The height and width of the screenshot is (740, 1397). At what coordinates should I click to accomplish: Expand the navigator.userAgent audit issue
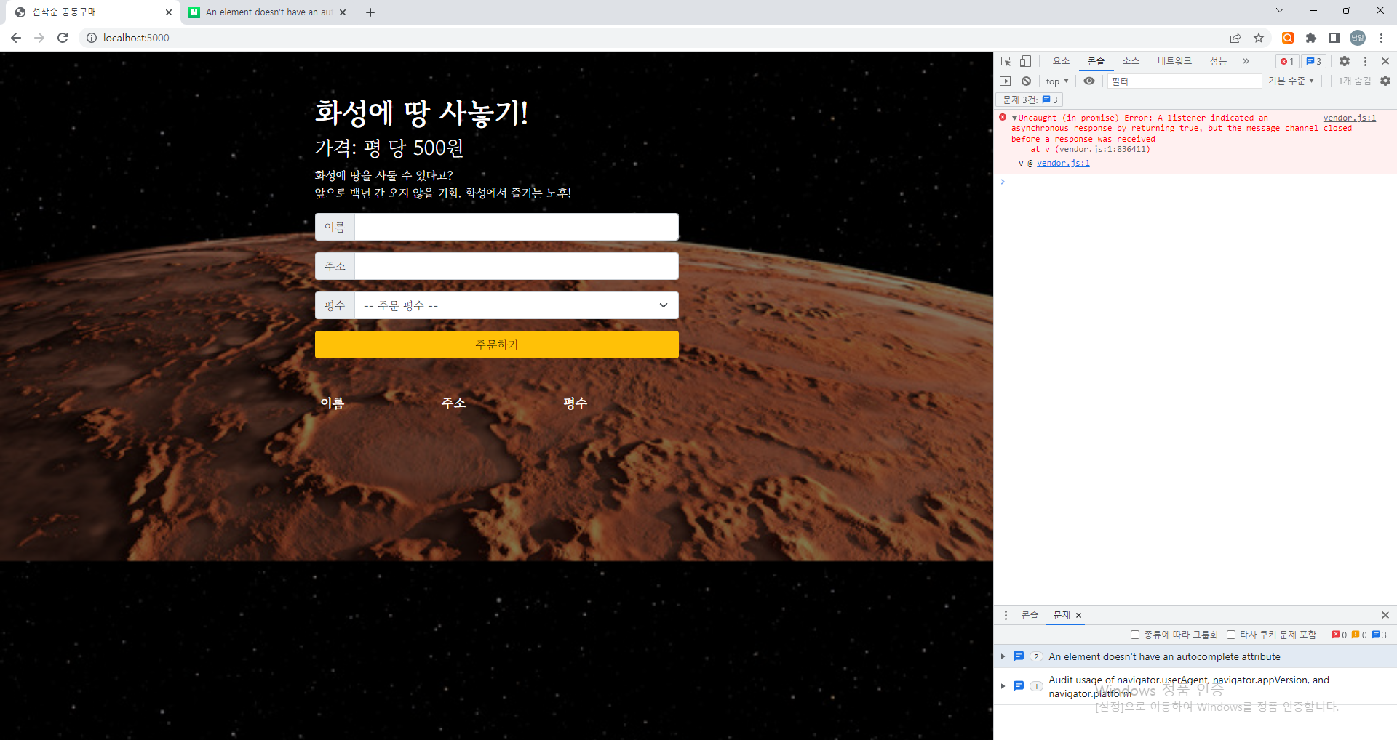(1003, 686)
